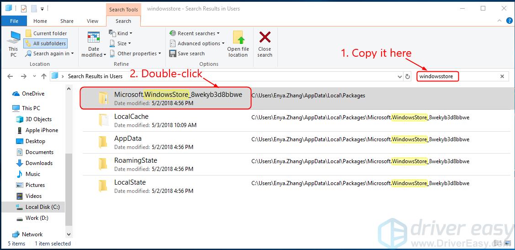The height and width of the screenshot is (250, 515).
Task: Switch to the Share ribbon tab
Action: [x=67, y=21]
